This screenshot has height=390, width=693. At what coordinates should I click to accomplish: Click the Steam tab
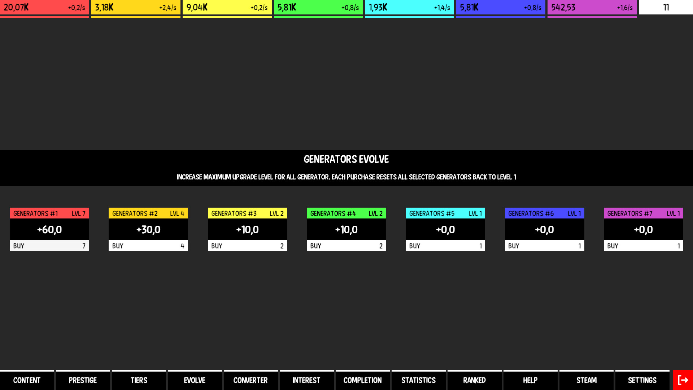point(587,380)
